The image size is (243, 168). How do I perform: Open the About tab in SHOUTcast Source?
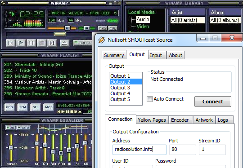[175, 55]
